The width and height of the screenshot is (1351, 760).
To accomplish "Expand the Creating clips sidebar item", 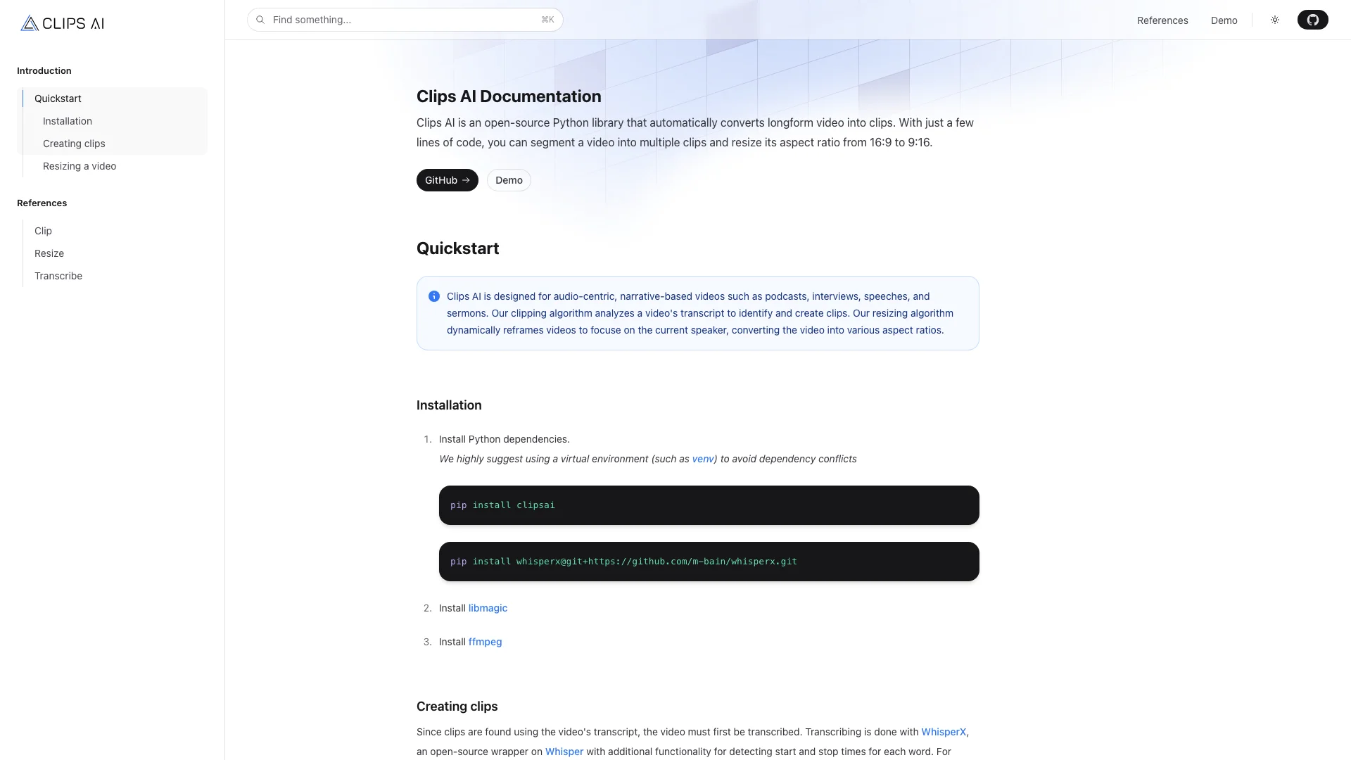I will 73,144.
